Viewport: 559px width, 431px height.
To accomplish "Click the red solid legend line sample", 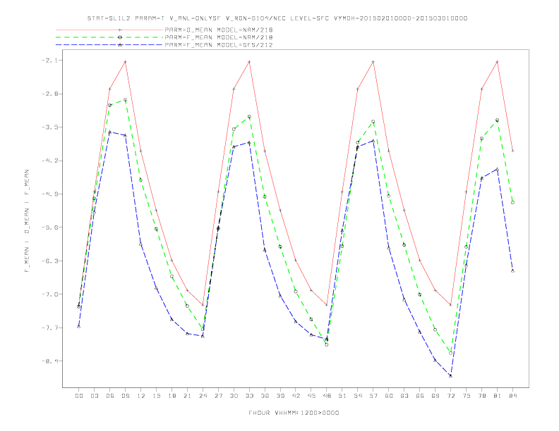I will (x=109, y=30).
